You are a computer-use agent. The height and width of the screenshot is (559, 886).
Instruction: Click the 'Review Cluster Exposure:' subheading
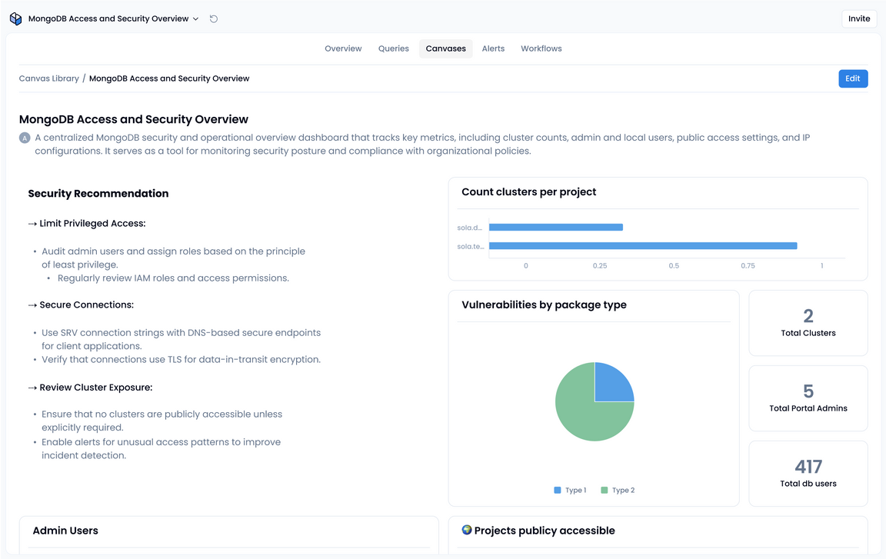pos(96,388)
